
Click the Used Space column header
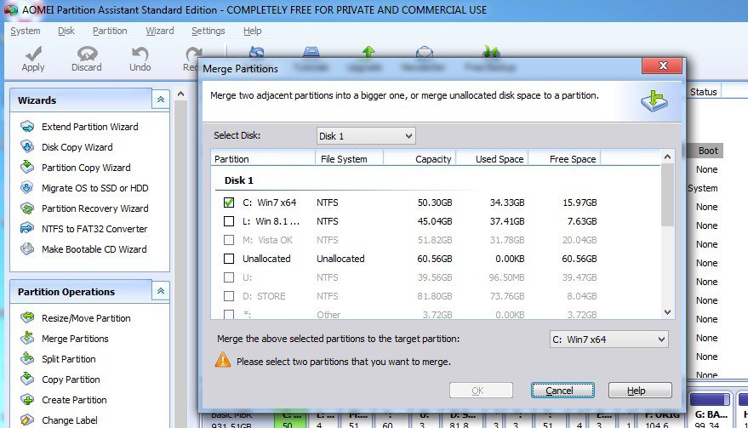(493, 159)
